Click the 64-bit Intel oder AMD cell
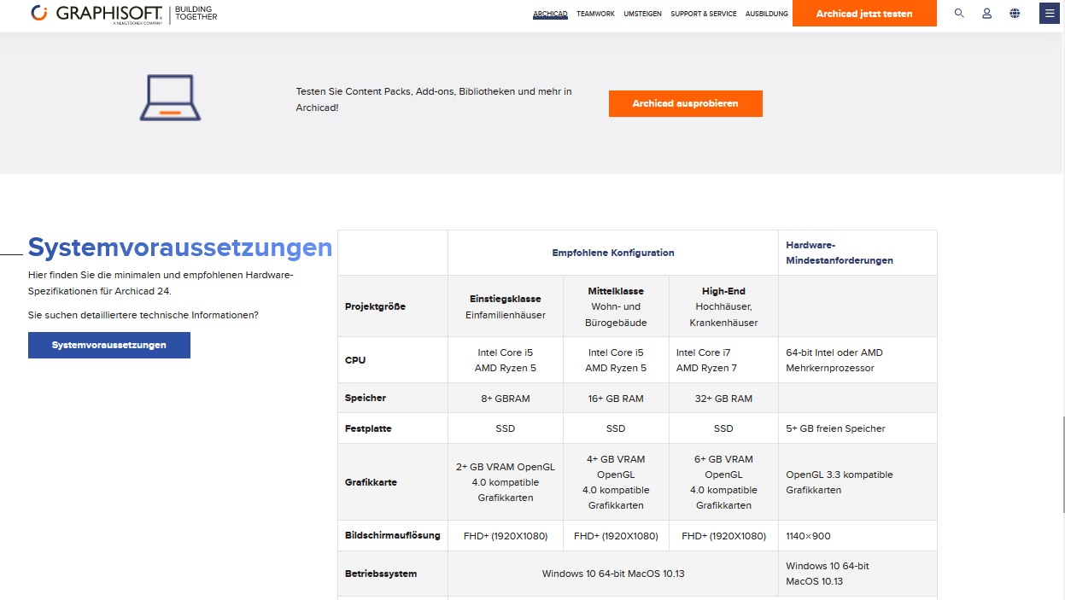This screenshot has width=1065, height=600. point(857,360)
